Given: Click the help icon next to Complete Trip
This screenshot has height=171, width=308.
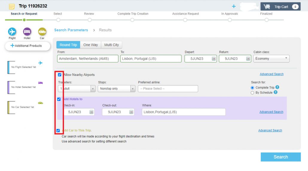Looking at the screenshot, I should (x=277, y=87).
